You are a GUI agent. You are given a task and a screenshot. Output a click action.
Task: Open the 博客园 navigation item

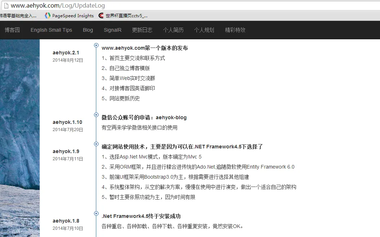[x=12, y=30]
